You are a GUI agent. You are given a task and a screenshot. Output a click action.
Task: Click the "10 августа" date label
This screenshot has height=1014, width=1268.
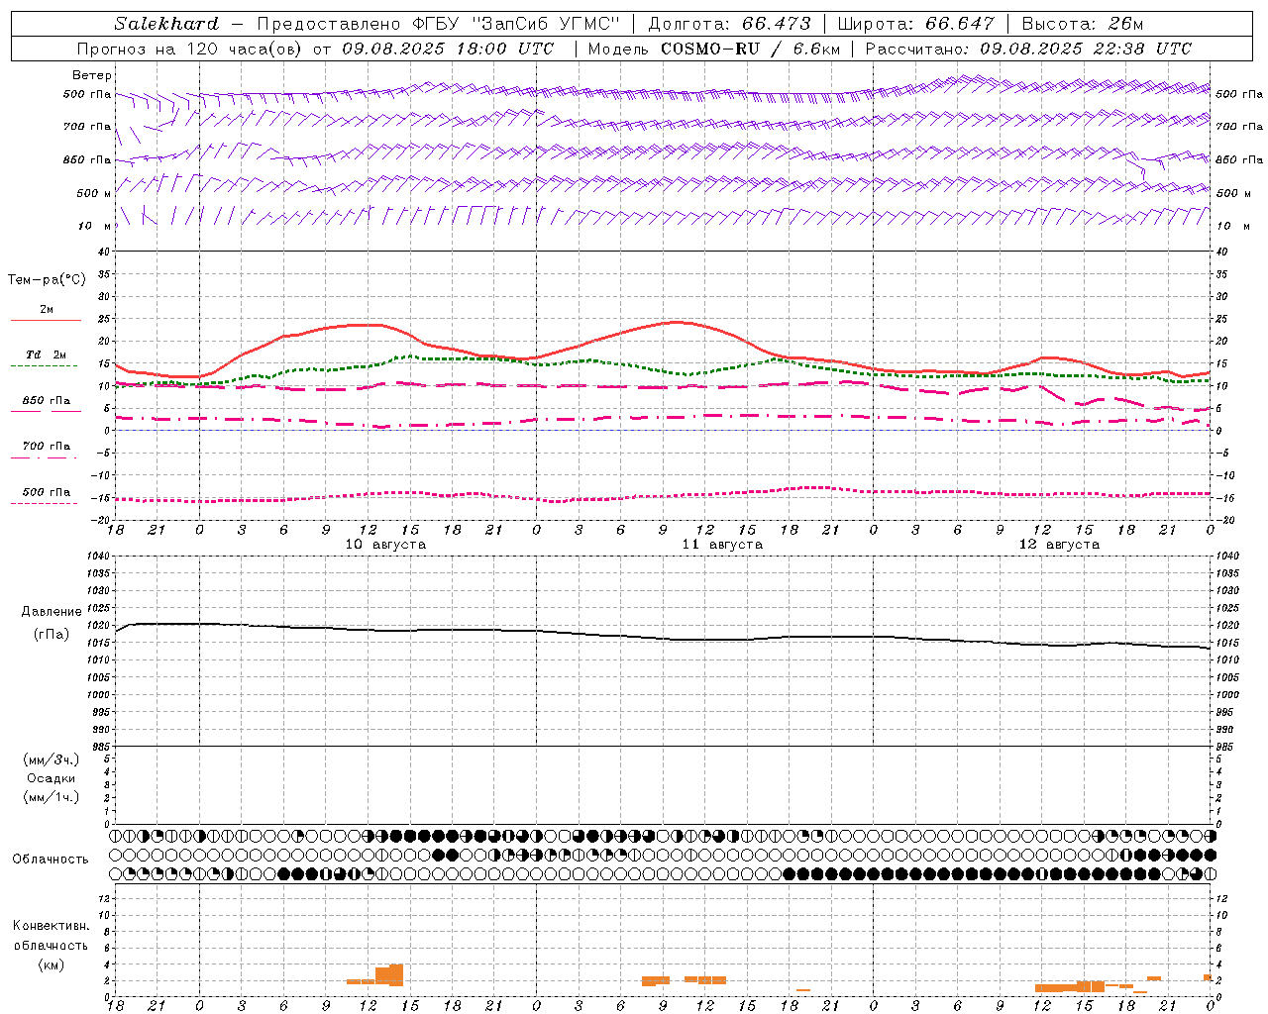tap(385, 545)
